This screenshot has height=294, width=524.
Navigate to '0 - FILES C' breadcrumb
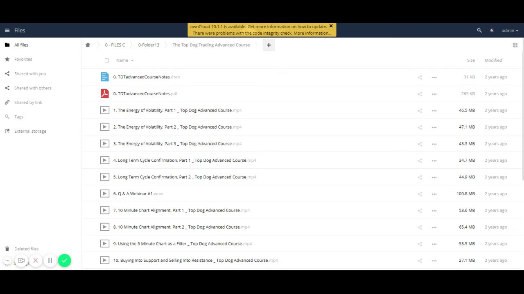(115, 45)
